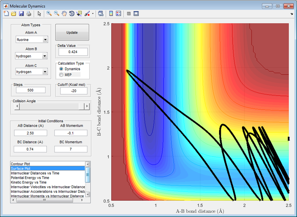297x217 pixels.
Task: Click Collision Angle slider right arrow
Action: coord(87,106)
